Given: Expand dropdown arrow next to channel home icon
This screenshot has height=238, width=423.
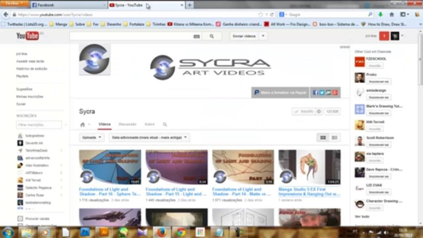Looking at the screenshot, I should 89,125.
